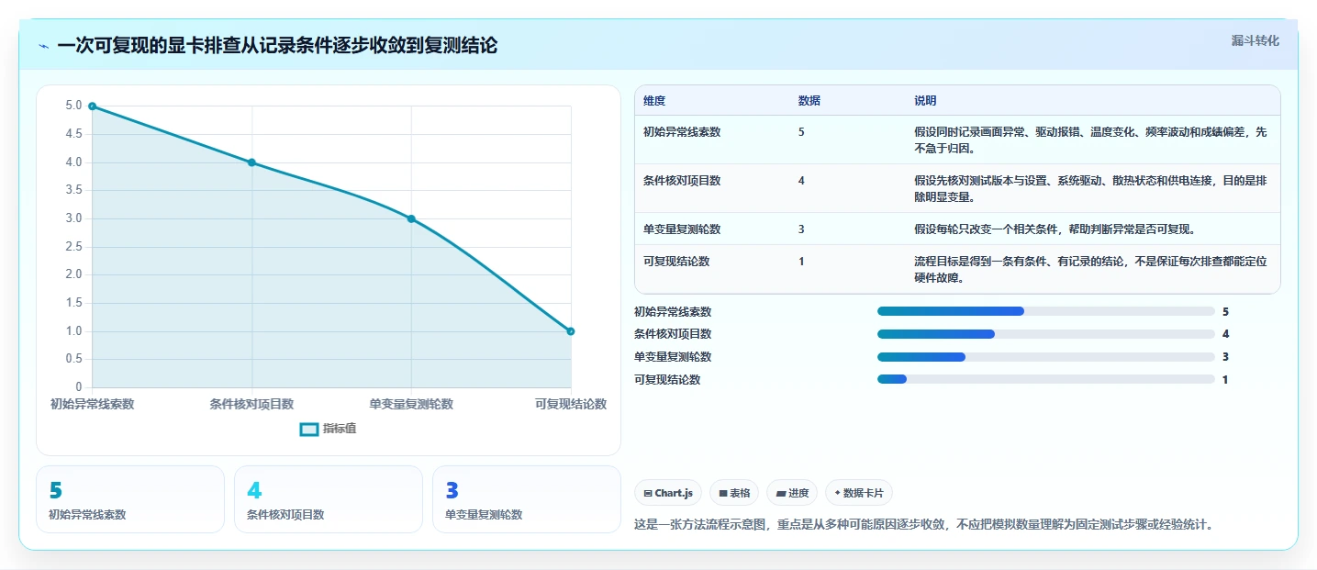Click the stat card showing 4 条件核对项目数

[x=329, y=499]
